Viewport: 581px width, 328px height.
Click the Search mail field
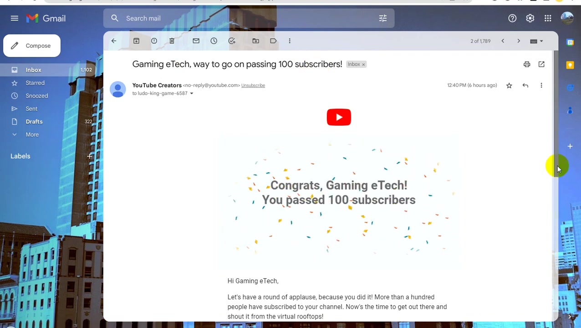pyautogui.click(x=249, y=18)
